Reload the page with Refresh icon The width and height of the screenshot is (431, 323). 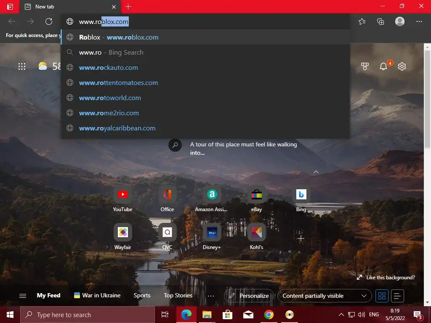[49, 21]
